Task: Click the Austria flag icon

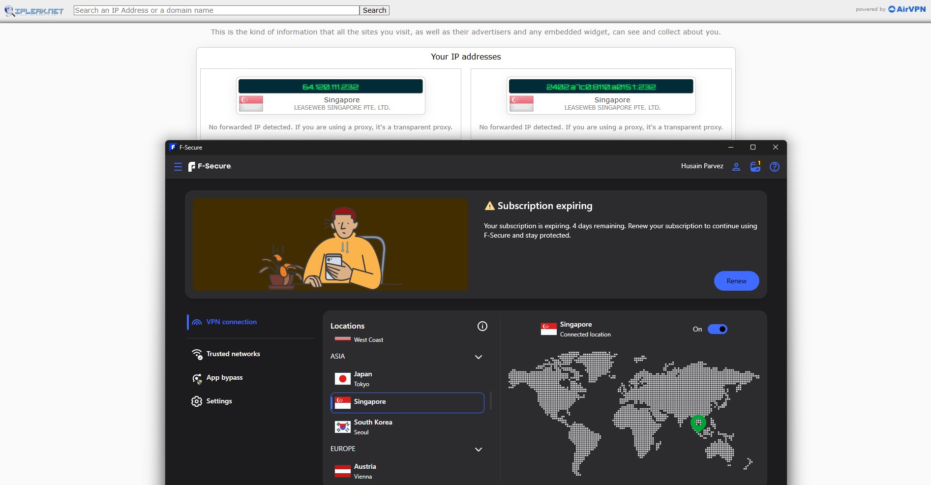Action: click(343, 471)
